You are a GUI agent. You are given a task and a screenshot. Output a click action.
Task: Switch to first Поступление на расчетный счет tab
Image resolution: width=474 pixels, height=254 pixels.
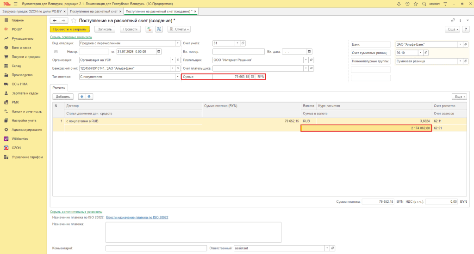click(94, 12)
